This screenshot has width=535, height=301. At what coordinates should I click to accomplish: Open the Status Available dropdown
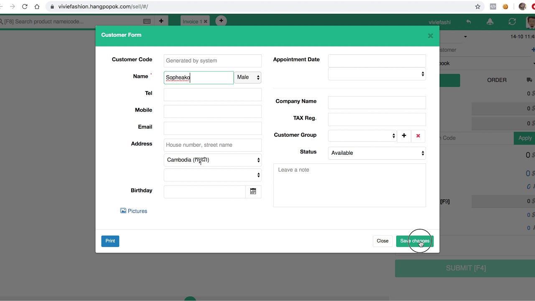click(377, 153)
